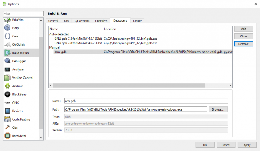Select the C++ braces icon in sidebar
Screen dimensions: 260x151
point(7,36)
